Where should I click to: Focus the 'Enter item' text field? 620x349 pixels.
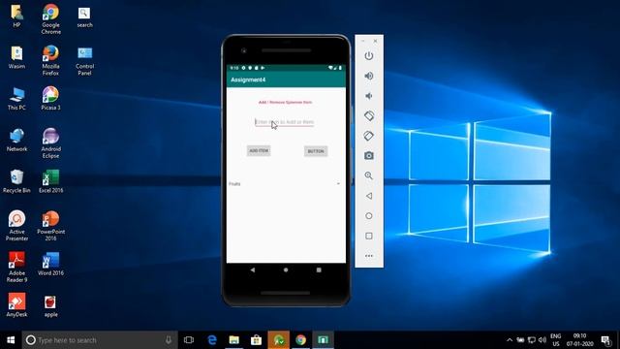tap(284, 122)
